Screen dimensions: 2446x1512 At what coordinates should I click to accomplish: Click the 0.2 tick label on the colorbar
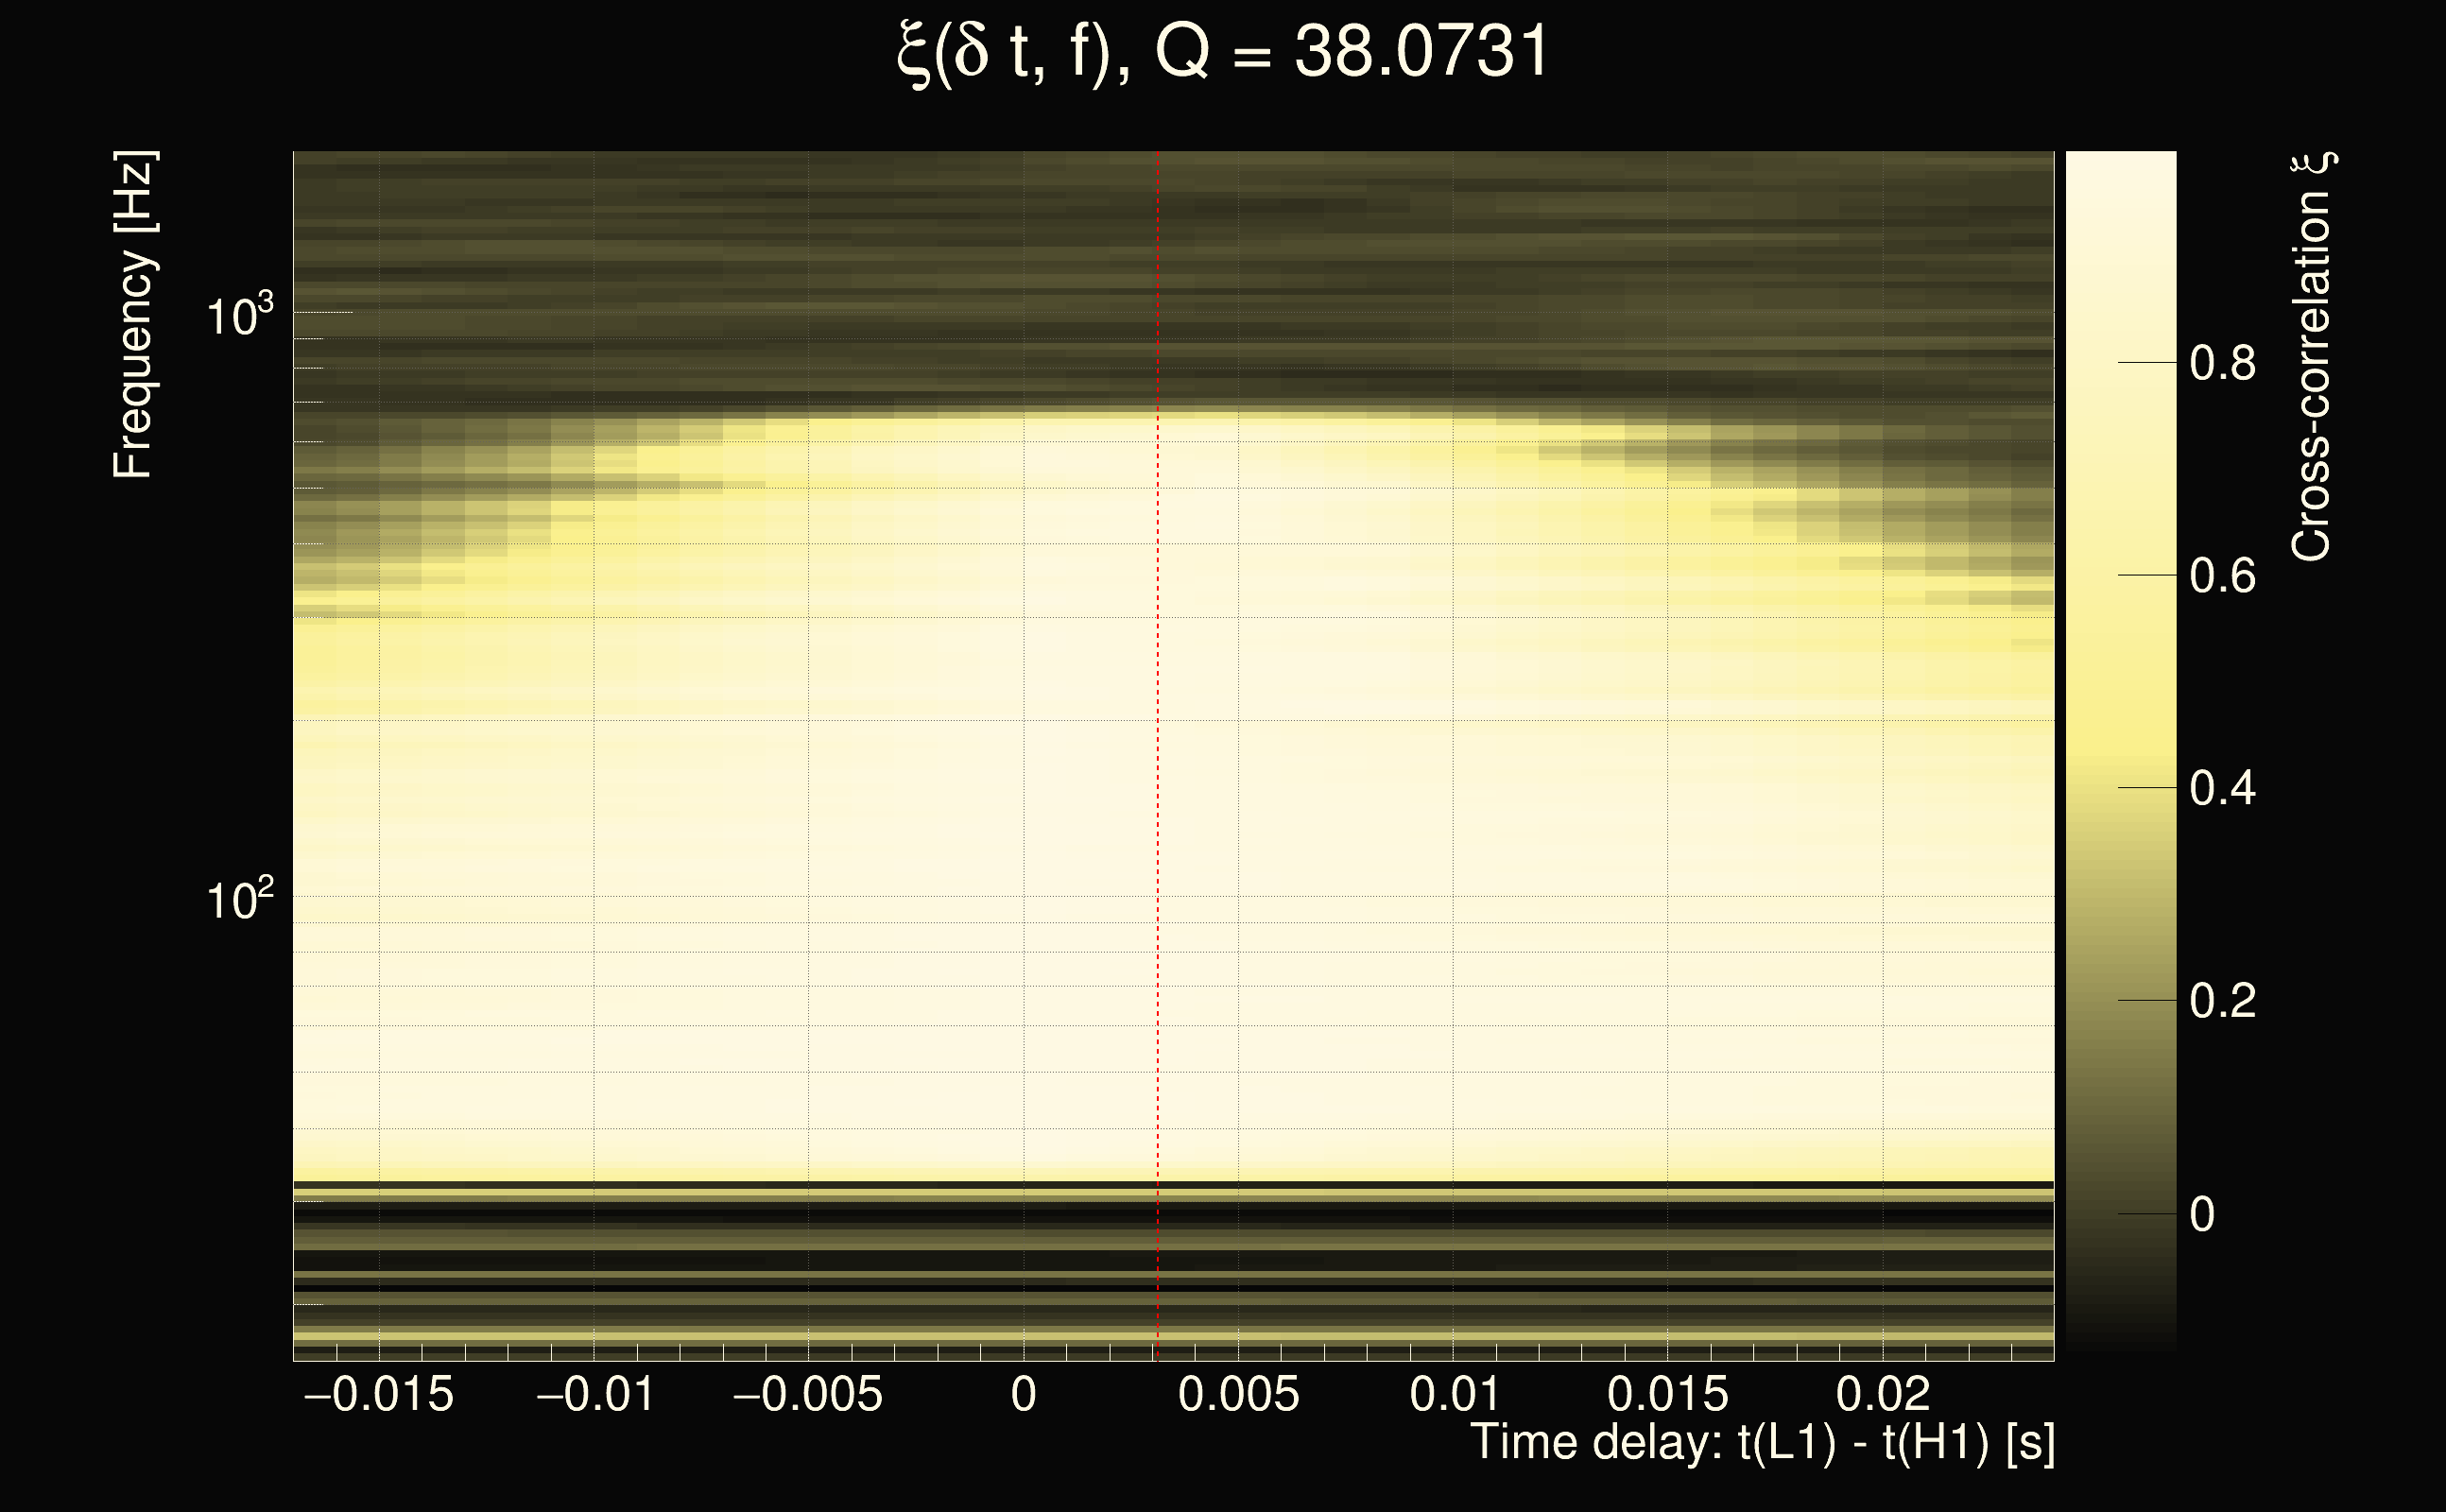[2222, 1001]
